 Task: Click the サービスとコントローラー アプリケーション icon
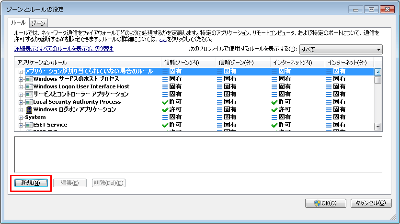pyautogui.click(x=28, y=94)
